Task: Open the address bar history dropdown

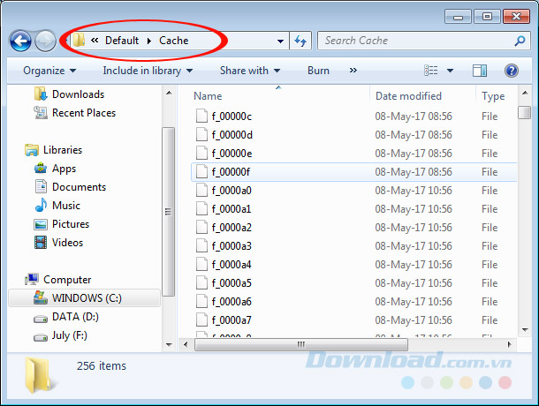Action: coord(280,41)
